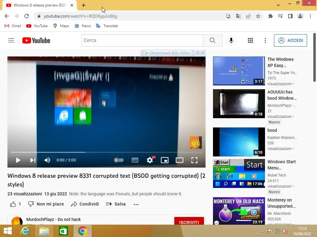Play the video
The height and width of the screenshot is (237, 317).
tap(18, 160)
